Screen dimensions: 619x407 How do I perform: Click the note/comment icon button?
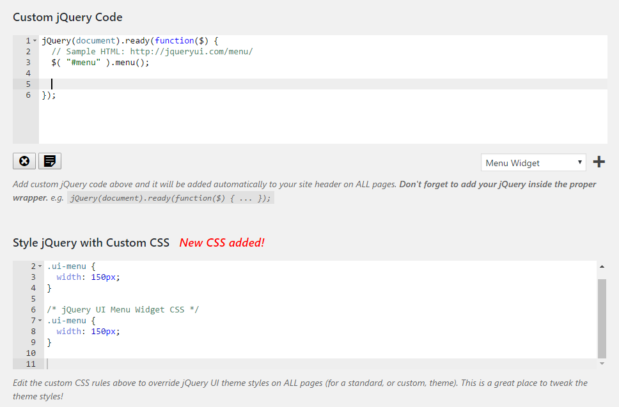50,162
